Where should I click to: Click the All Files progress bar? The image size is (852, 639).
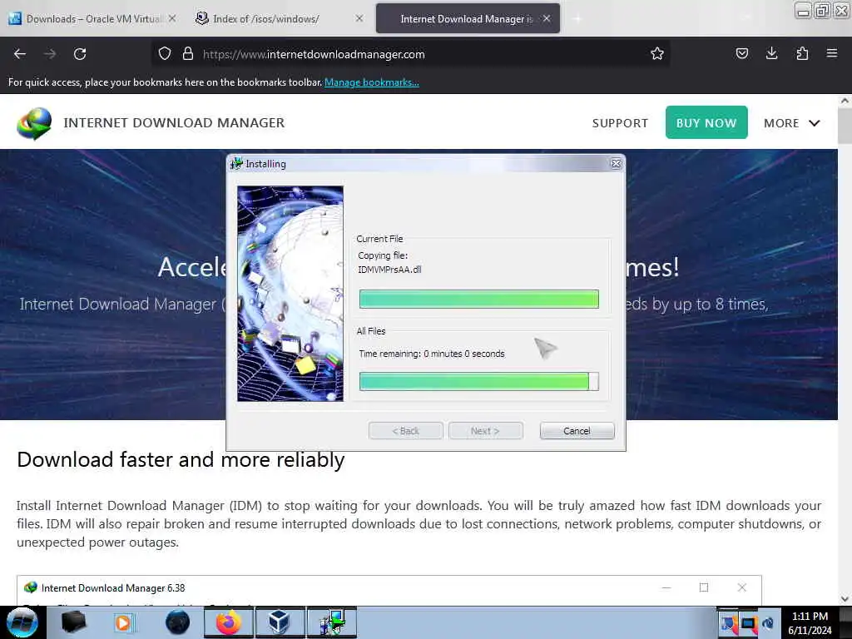478,381
